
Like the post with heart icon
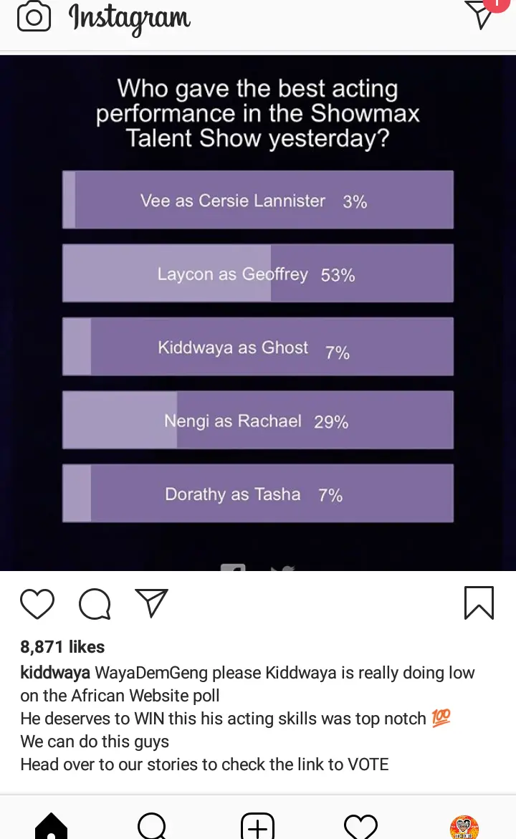pos(37,603)
